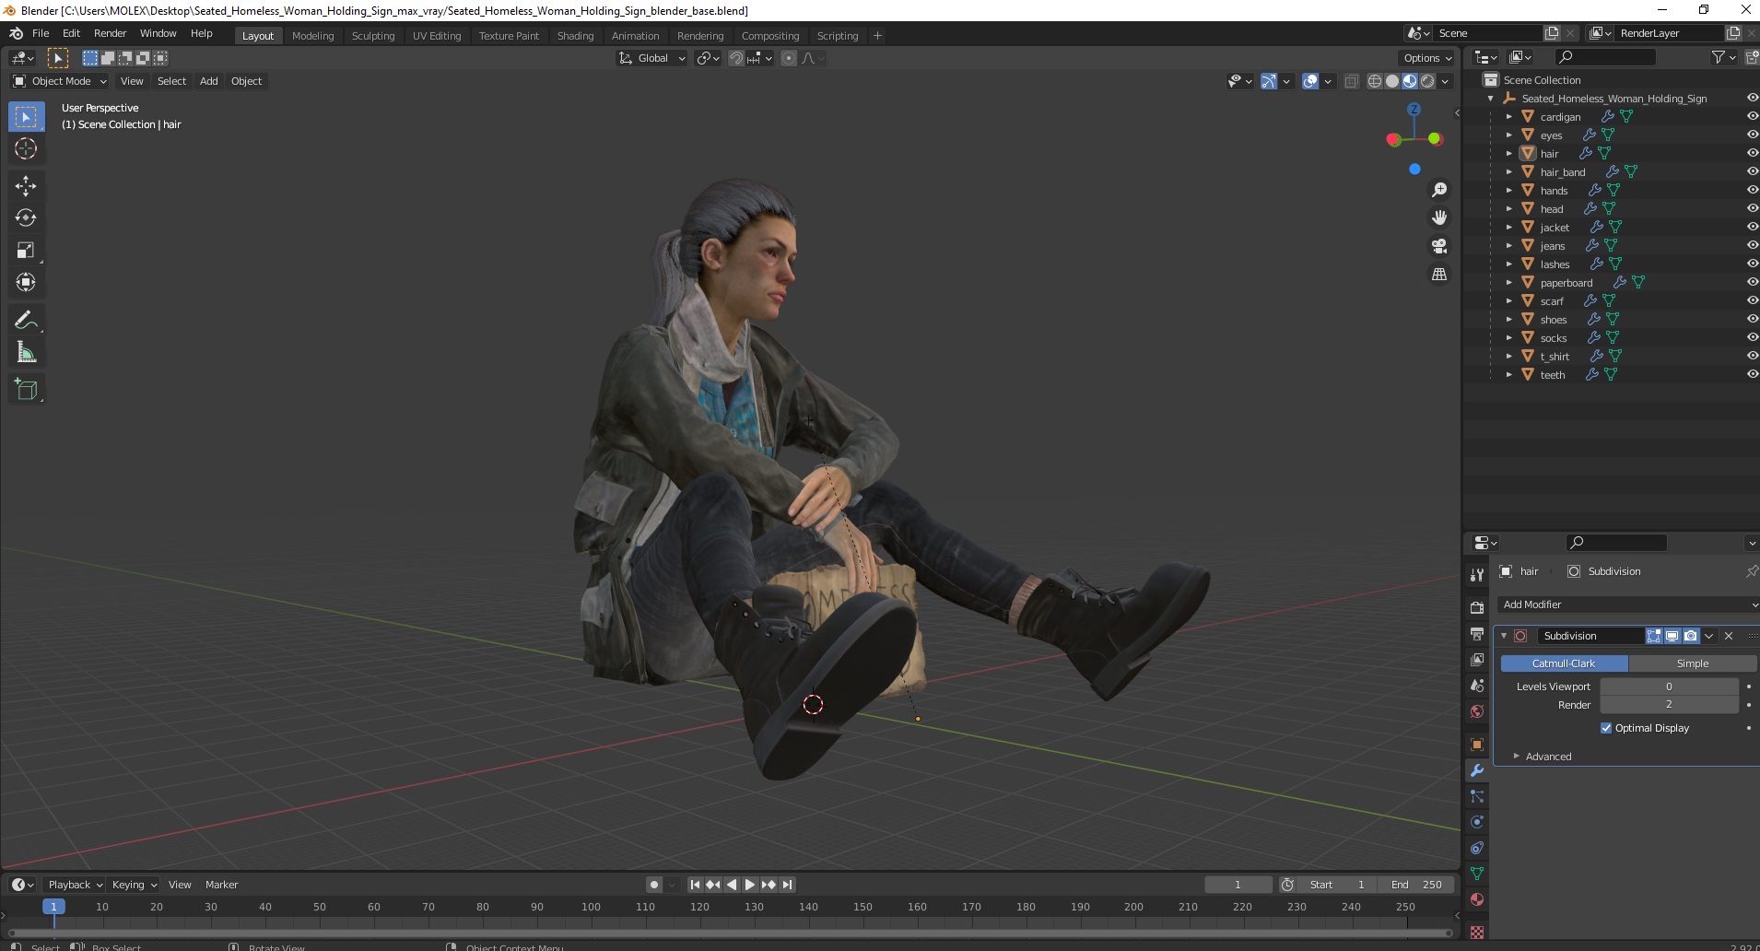1760x951 pixels.
Task: Click the End frame 250 field
Action: coord(1417,885)
